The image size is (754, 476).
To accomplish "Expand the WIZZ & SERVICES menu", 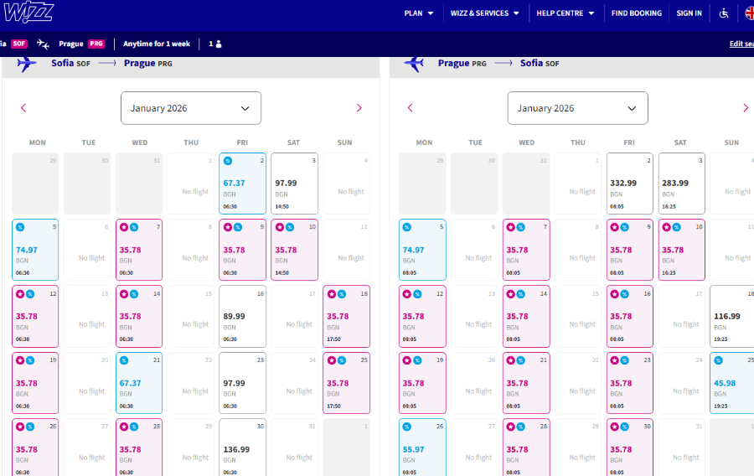I will click(485, 13).
